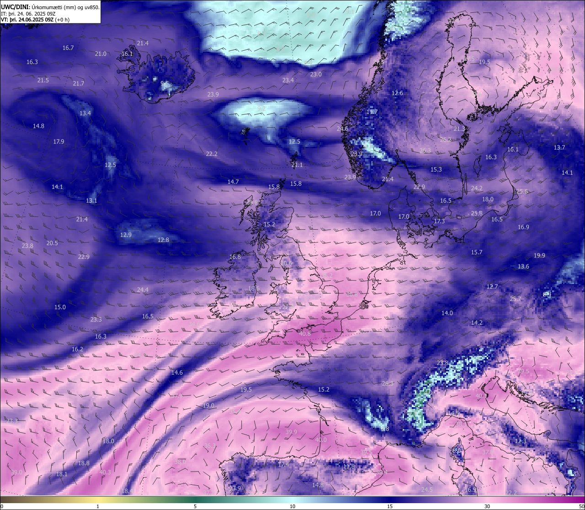Click the map value 21.5
The image size is (585, 510).
pos(43,81)
